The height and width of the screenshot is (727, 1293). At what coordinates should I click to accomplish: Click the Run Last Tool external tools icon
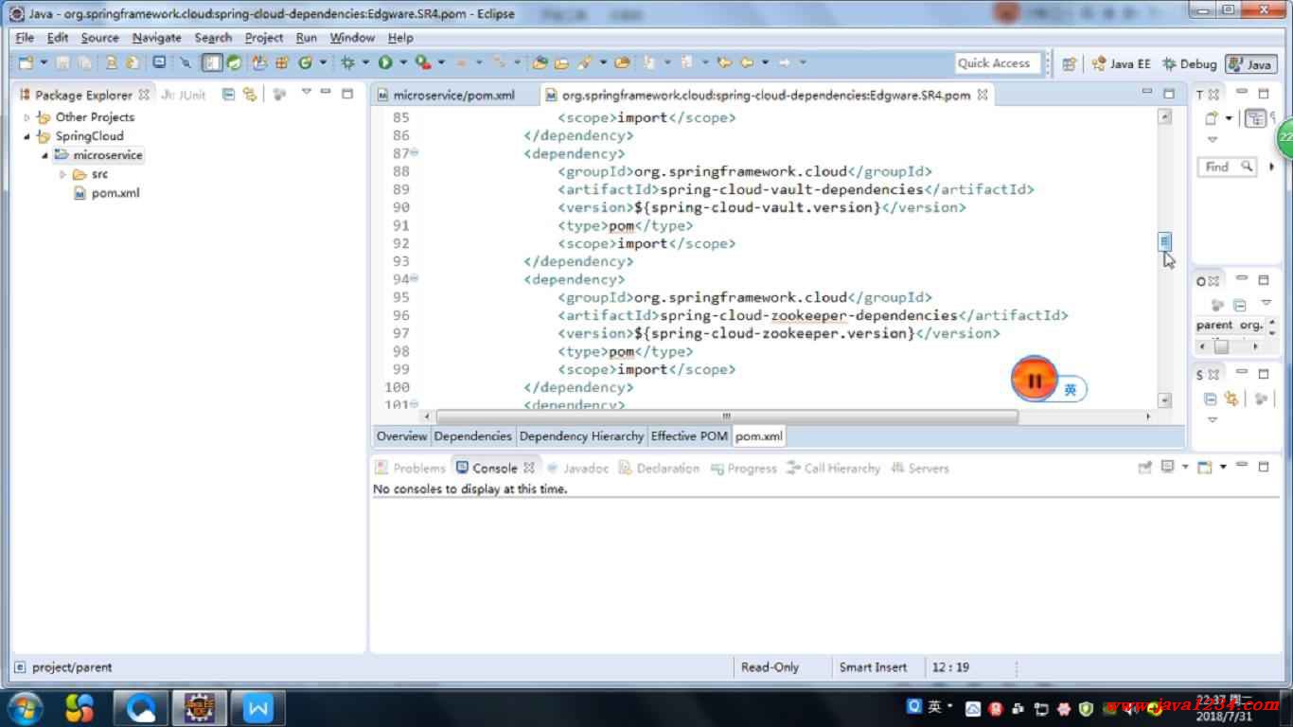tap(422, 62)
